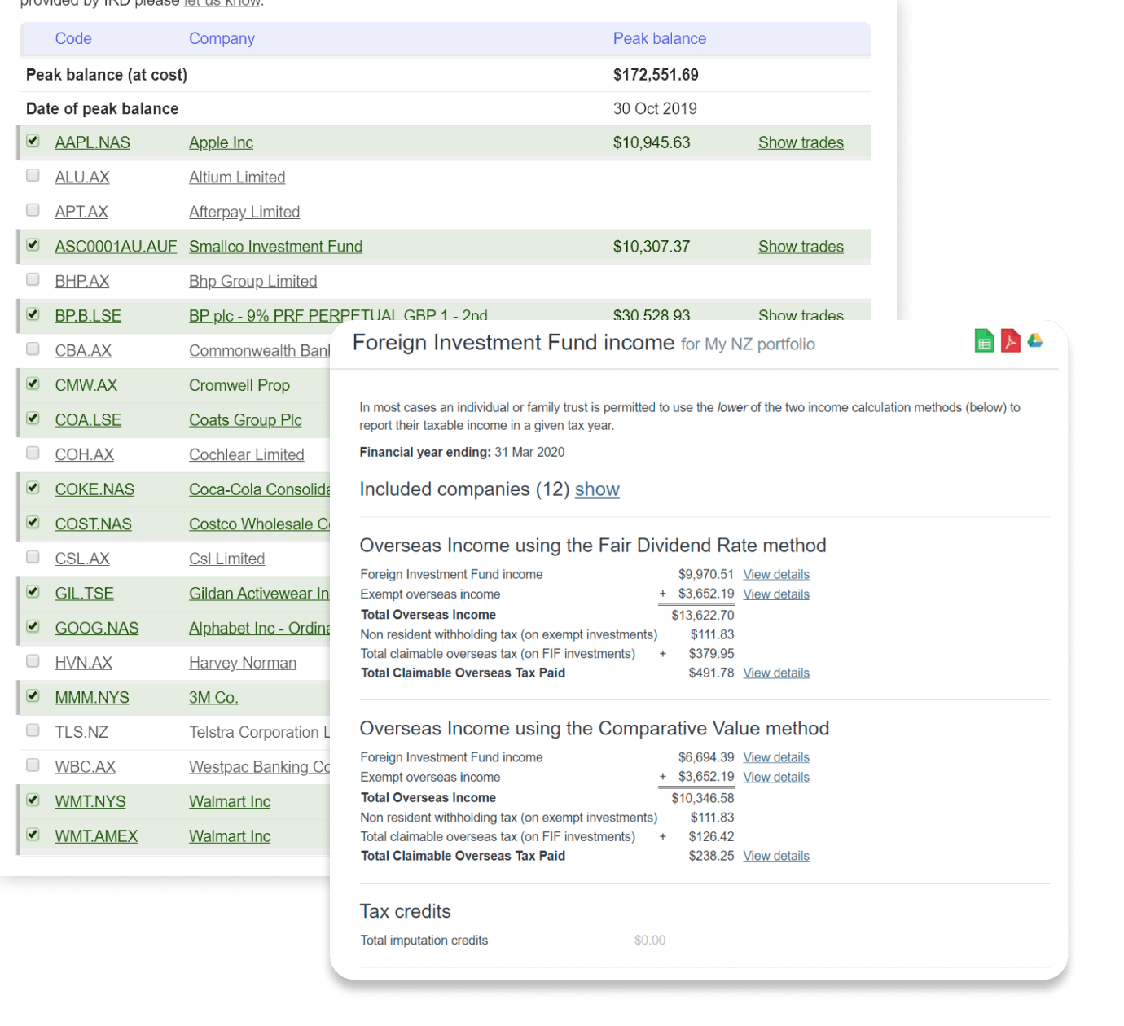Uncheck the COA.LSE checkbox
The width and height of the screenshot is (1124, 1026).
[x=33, y=419]
